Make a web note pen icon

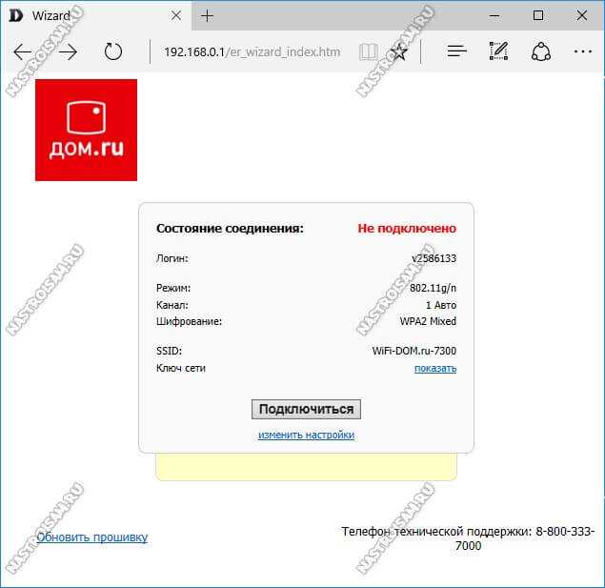click(x=498, y=51)
